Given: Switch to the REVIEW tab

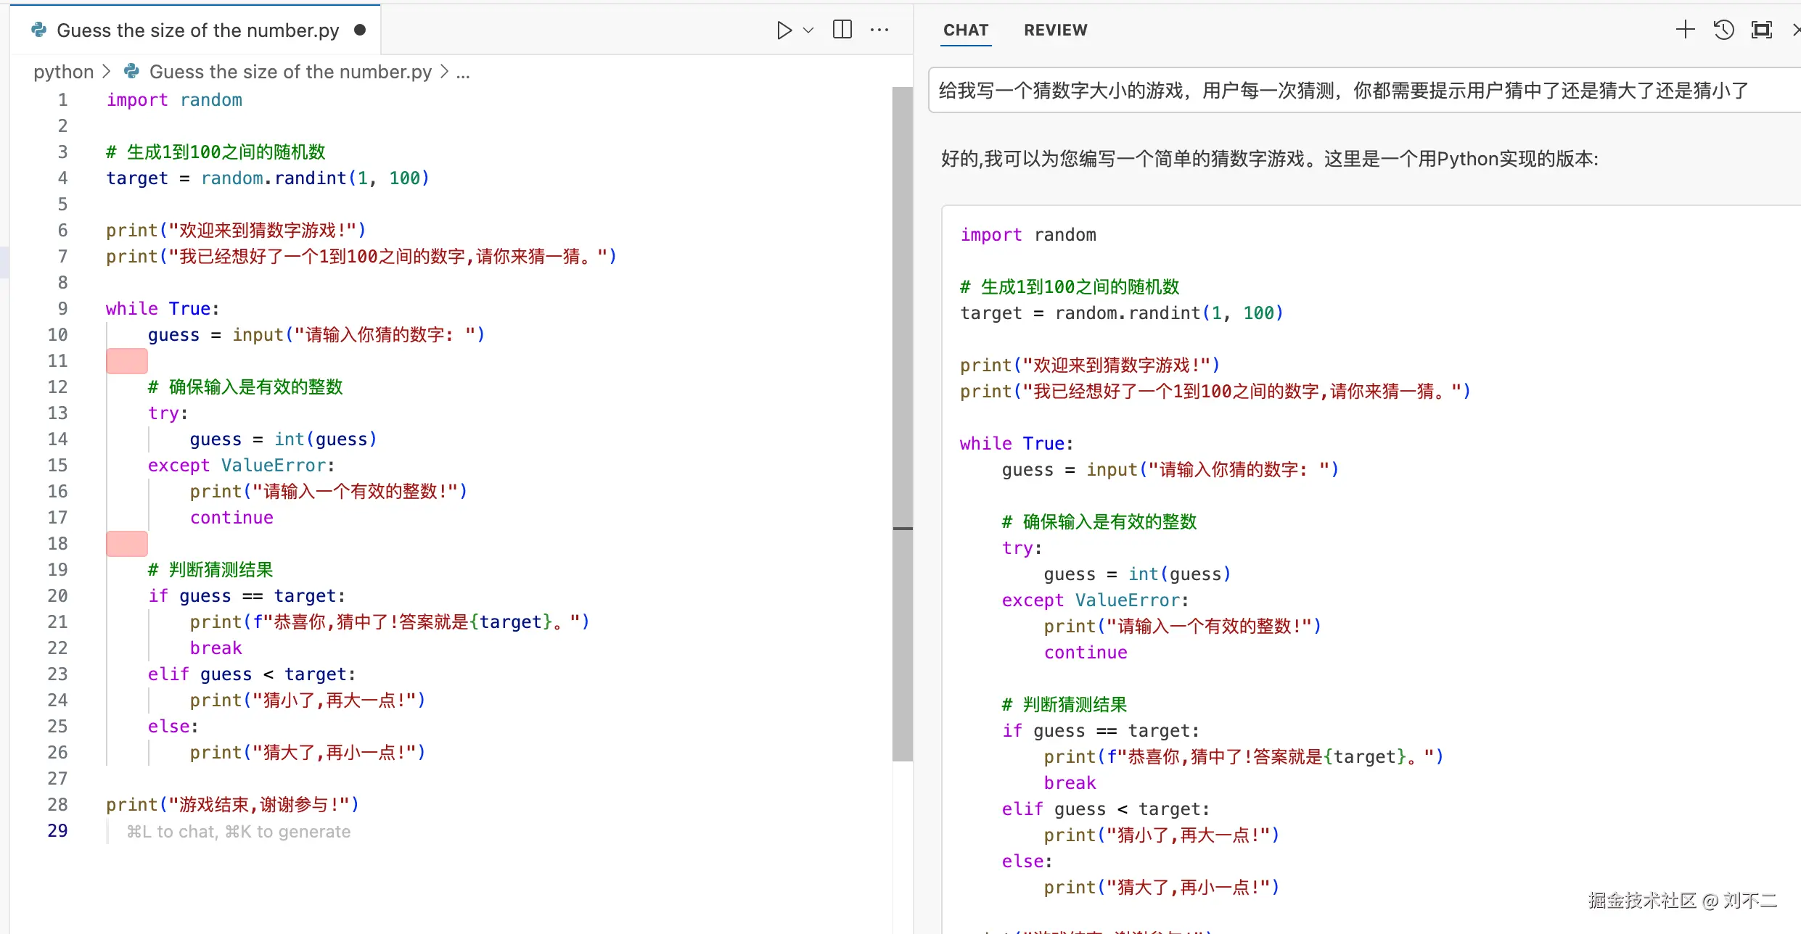Looking at the screenshot, I should (1055, 30).
